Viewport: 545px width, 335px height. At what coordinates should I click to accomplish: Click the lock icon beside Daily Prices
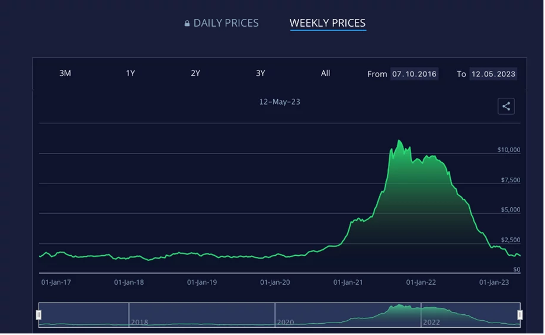coord(187,23)
